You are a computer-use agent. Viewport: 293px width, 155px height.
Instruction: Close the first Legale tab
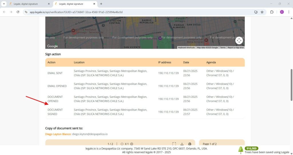click(x=49, y=4)
